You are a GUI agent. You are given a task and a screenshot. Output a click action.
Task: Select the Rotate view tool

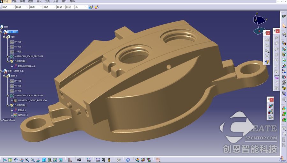click(x=21, y=160)
